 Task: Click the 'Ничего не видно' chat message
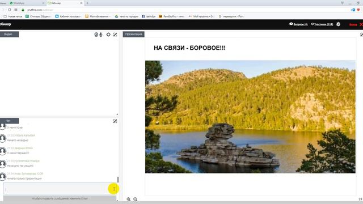coord(18,140)
